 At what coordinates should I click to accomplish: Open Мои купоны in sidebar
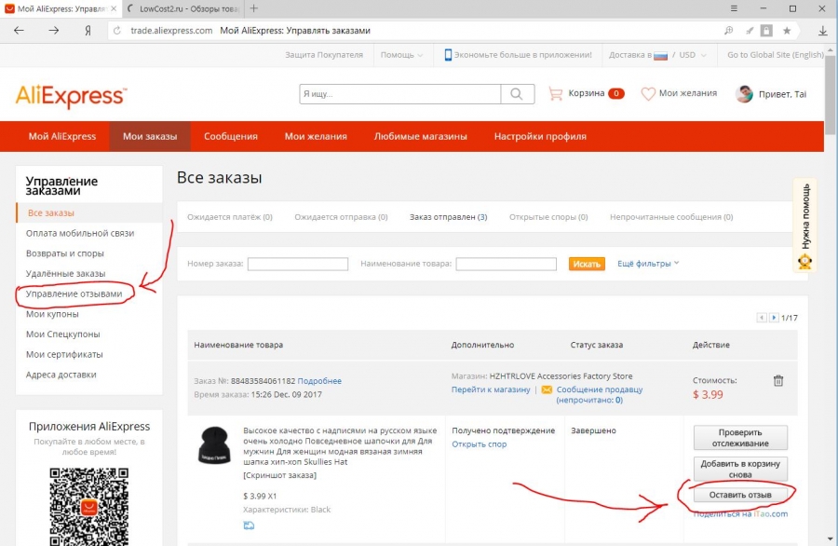click(52, 314)
